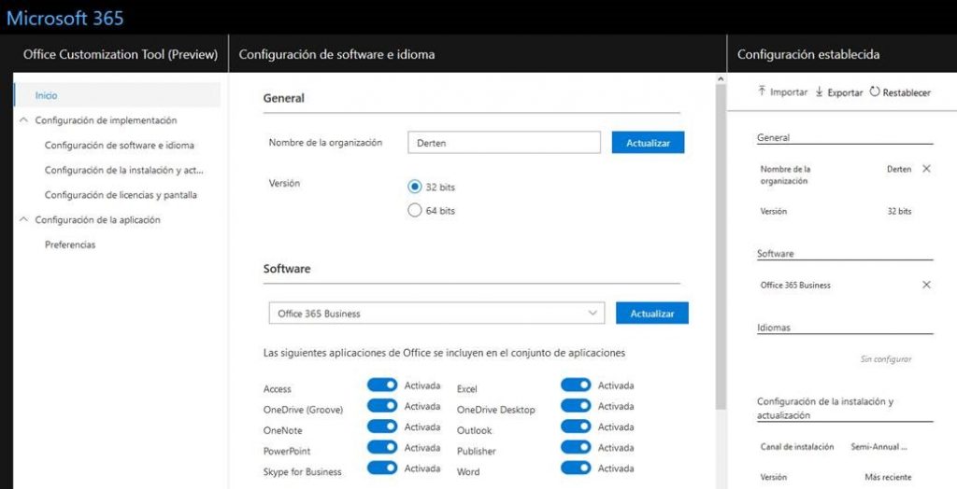This screenshot has width=957, height=489.
Task: Toggle the OneDrive (Groove) switch
Action: coord(382,406)
